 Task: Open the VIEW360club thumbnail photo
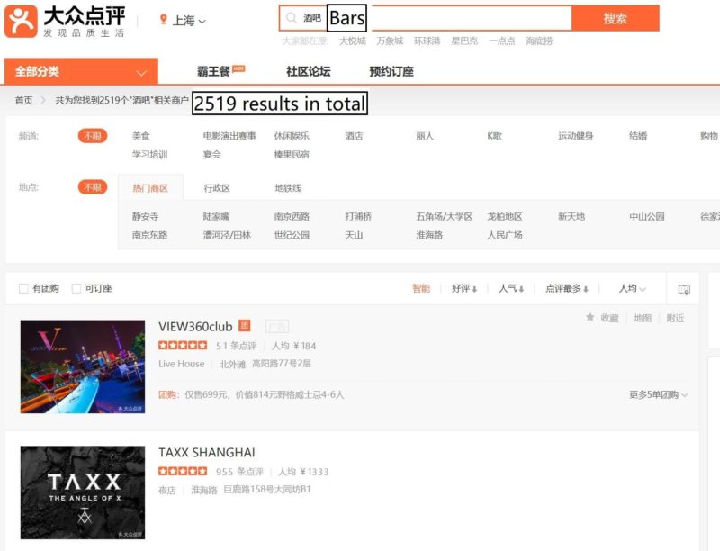pos(83,366)
